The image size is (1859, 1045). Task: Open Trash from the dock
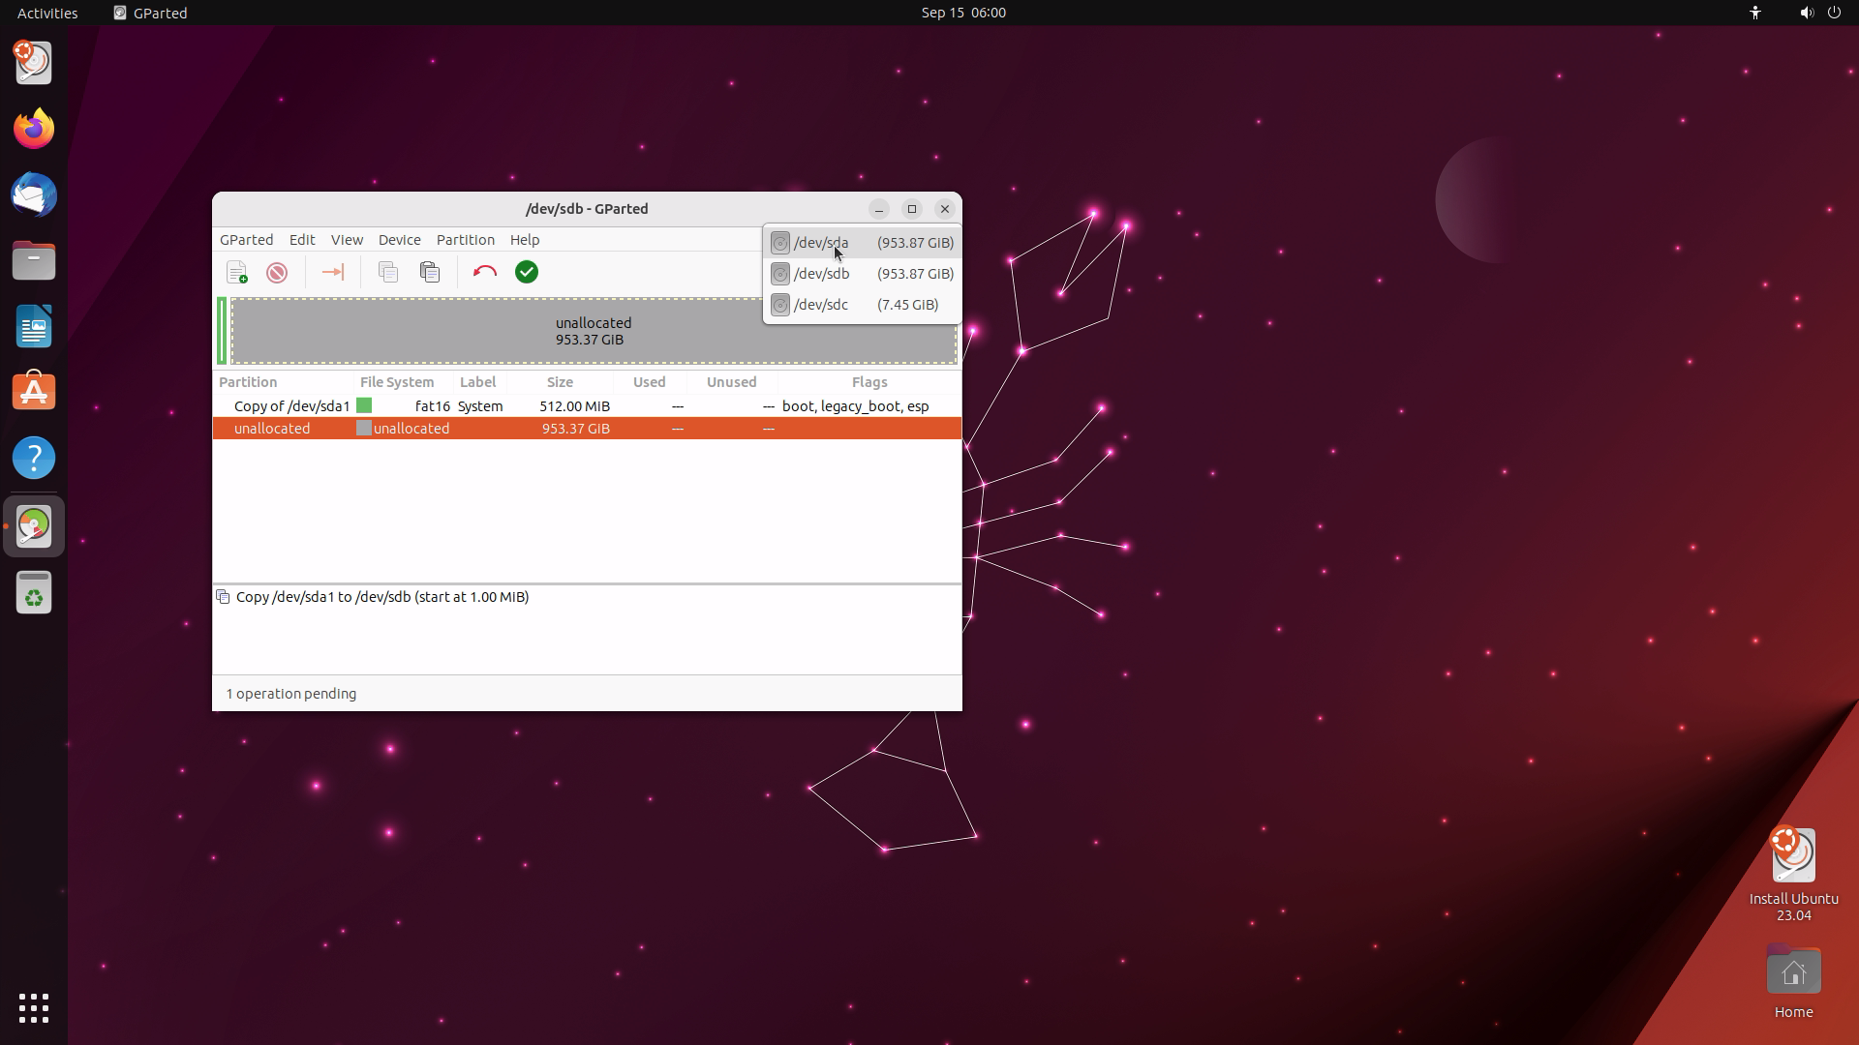click(x=34, y=592)
